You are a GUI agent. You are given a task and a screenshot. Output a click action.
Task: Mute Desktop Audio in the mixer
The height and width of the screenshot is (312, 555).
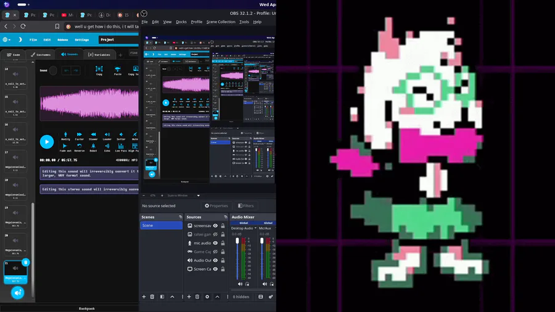click(x=240, y=284)
